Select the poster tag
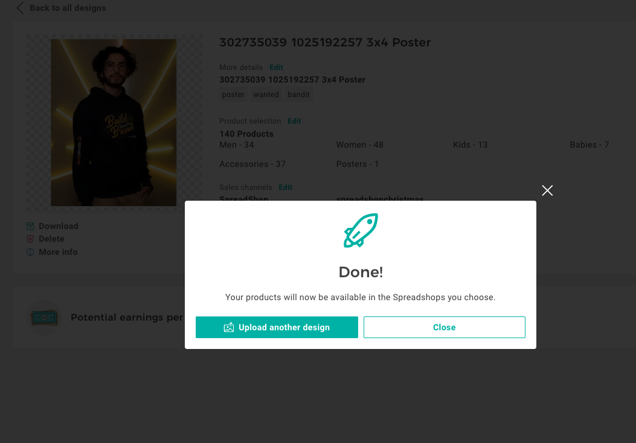 [x=233, y=95]
